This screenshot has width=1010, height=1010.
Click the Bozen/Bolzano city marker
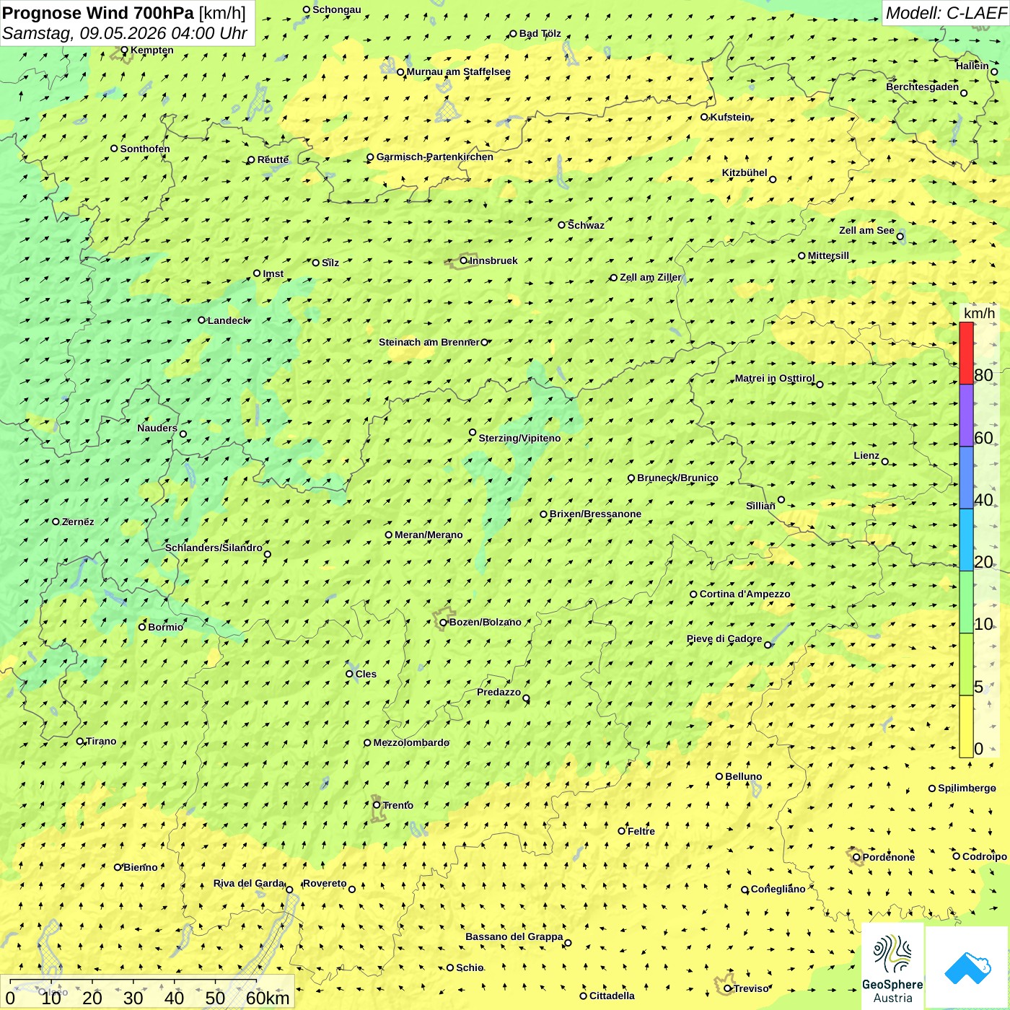click(x=444, y=623)
